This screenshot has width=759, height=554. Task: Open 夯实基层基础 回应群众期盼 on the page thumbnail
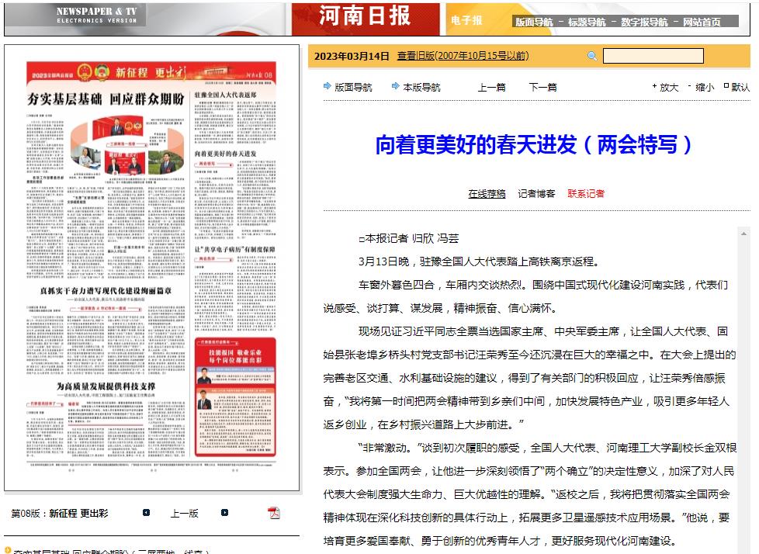coord(106,99)
